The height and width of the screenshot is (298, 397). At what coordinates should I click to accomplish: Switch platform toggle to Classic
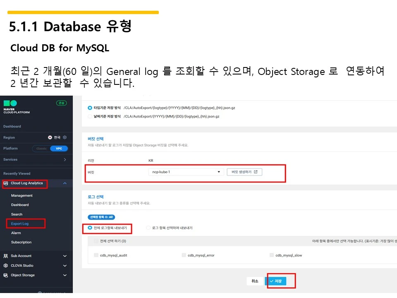pyautogui.click(x=41, y=149)
